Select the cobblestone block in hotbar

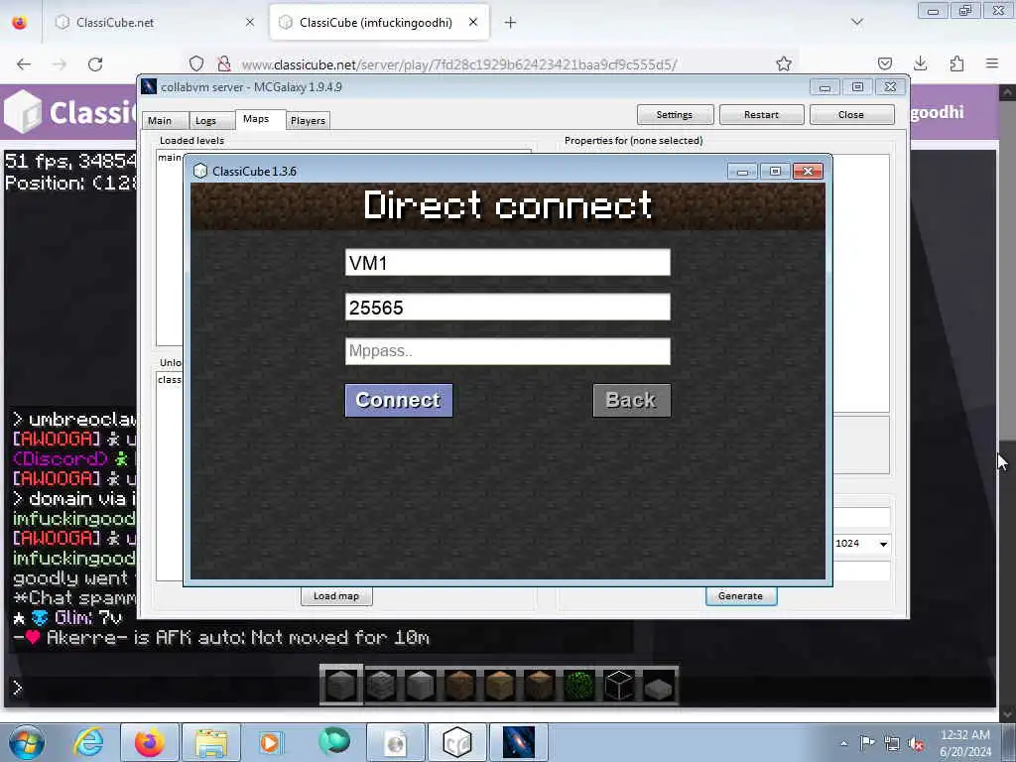(x=381, y=685)
